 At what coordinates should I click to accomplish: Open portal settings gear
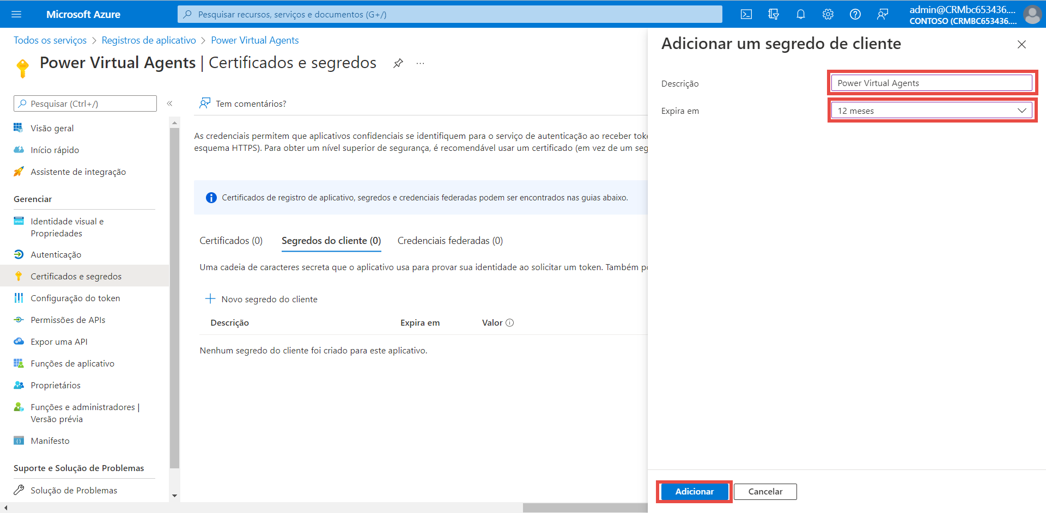pos(828,14)
